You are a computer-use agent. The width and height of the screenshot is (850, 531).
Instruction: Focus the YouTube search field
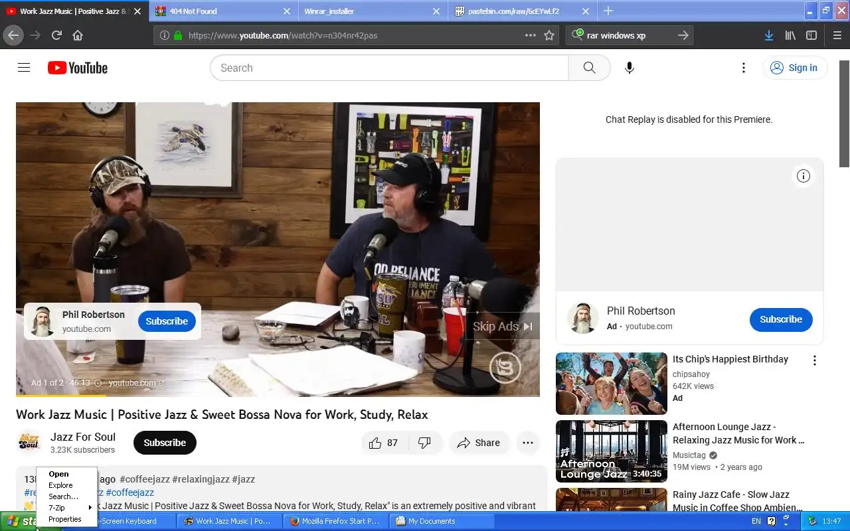pos(389,68)
